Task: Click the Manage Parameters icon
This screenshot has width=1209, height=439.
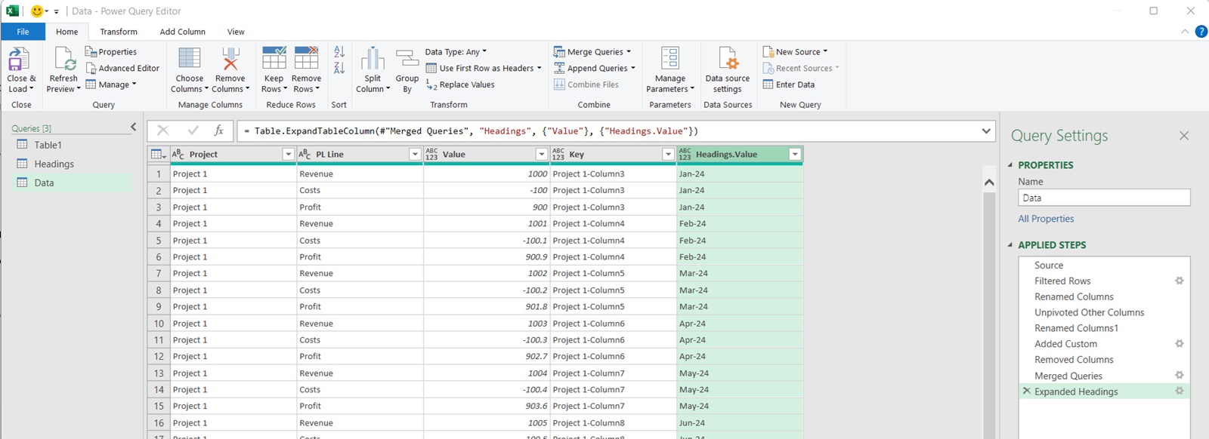Action: coord(670,59)
